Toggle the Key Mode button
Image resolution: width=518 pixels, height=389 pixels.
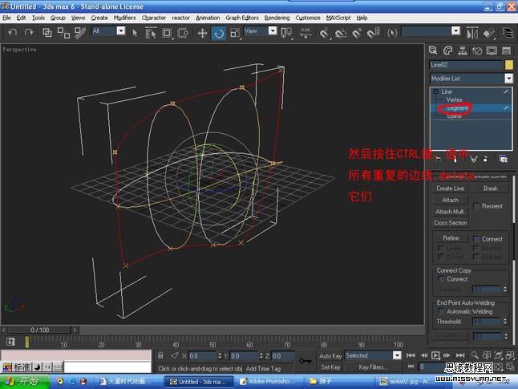click(411, 367)
